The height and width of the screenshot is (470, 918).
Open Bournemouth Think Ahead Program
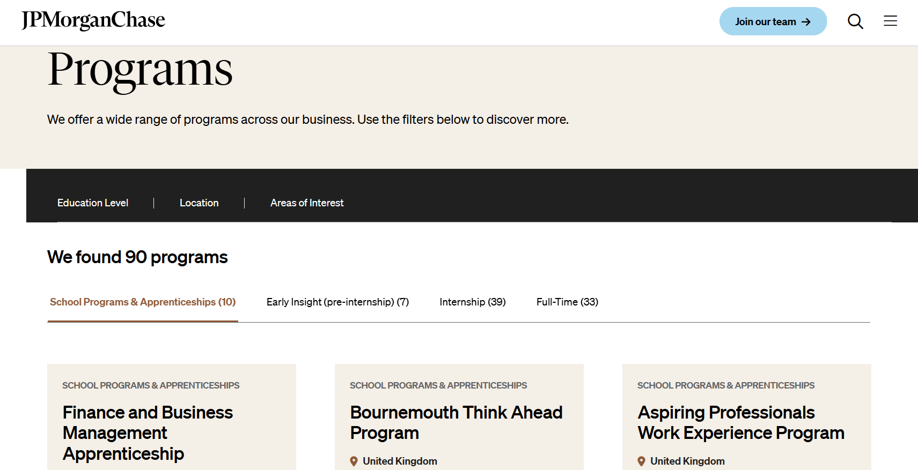(x=456, y=423)
